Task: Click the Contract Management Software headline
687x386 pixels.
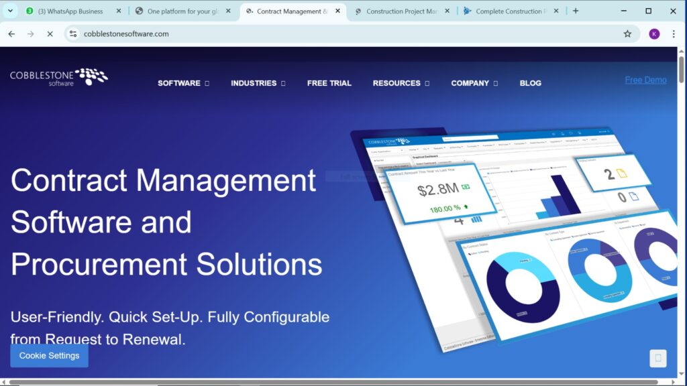Action: click(x=166, y=222)
